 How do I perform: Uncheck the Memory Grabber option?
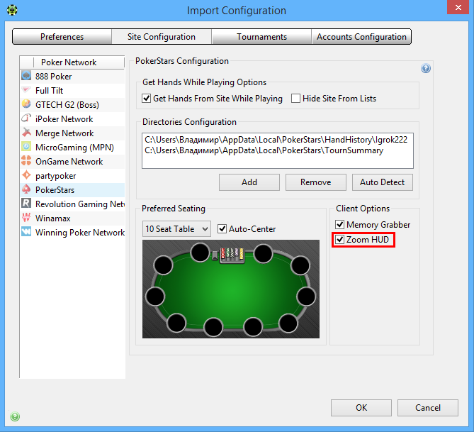click(x=340, y=225)
